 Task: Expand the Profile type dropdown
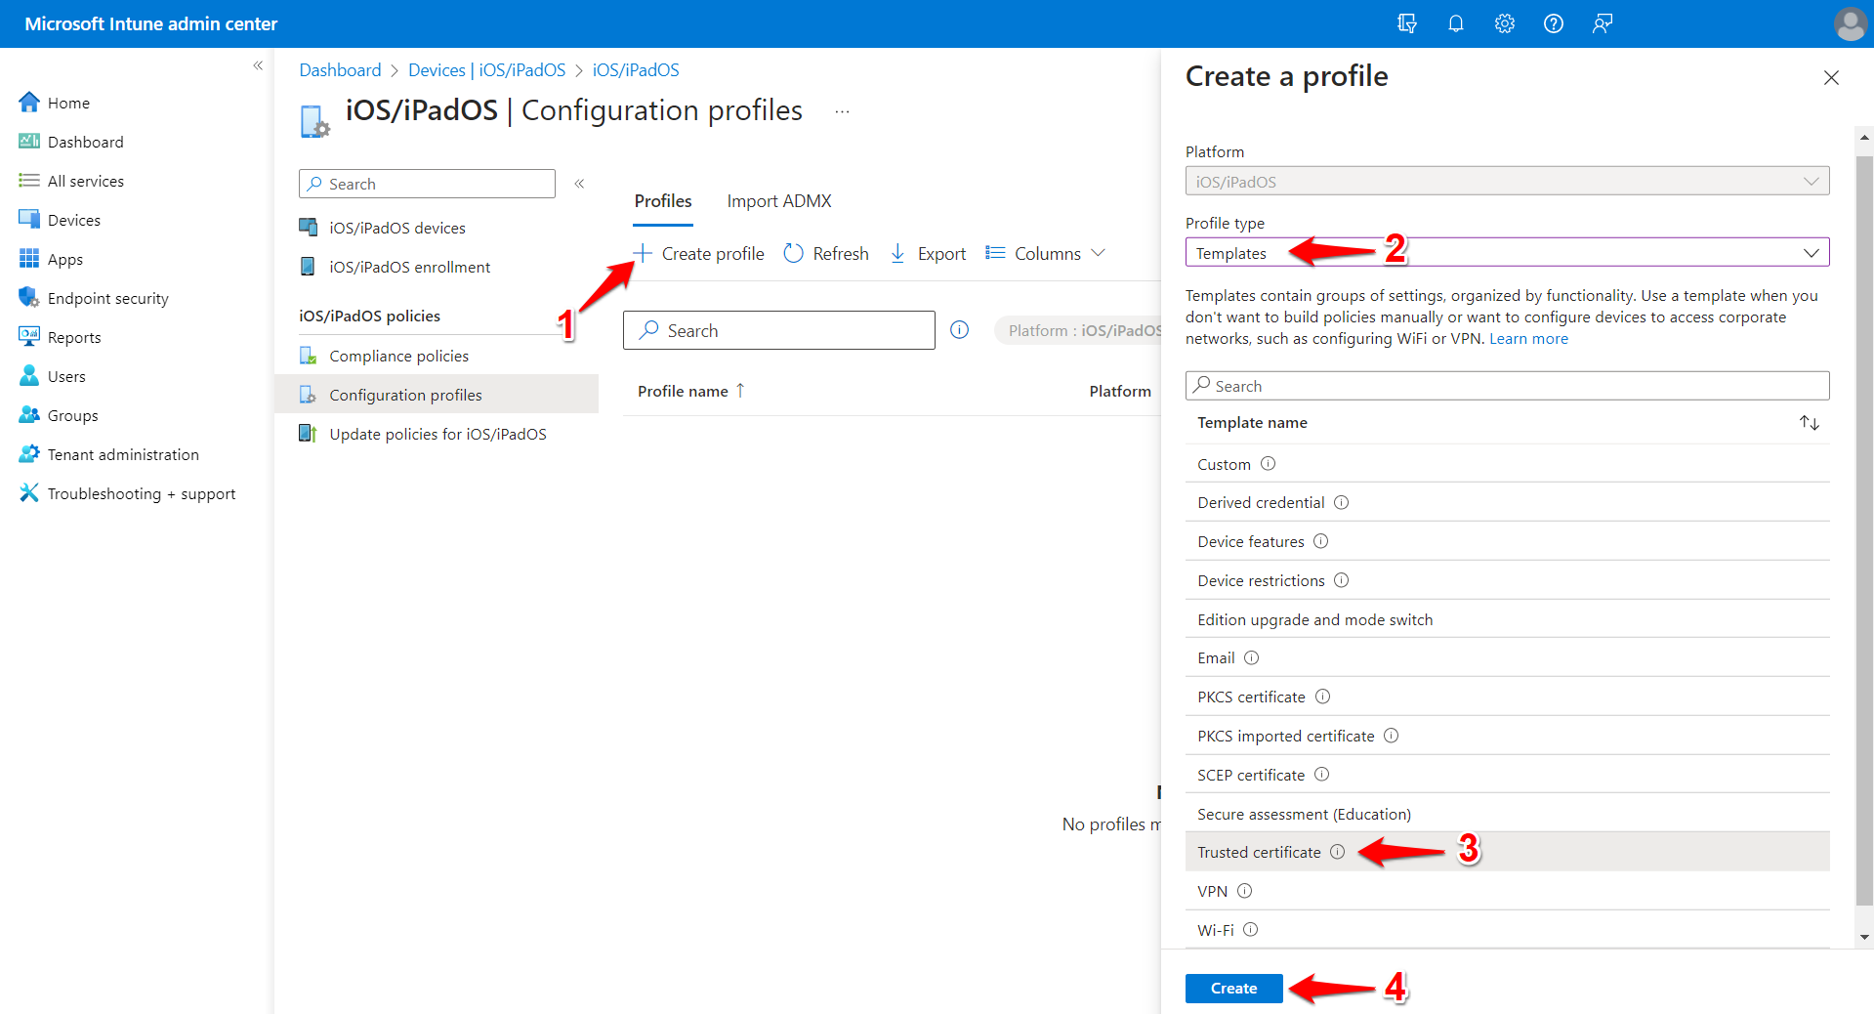point(1507,253)
